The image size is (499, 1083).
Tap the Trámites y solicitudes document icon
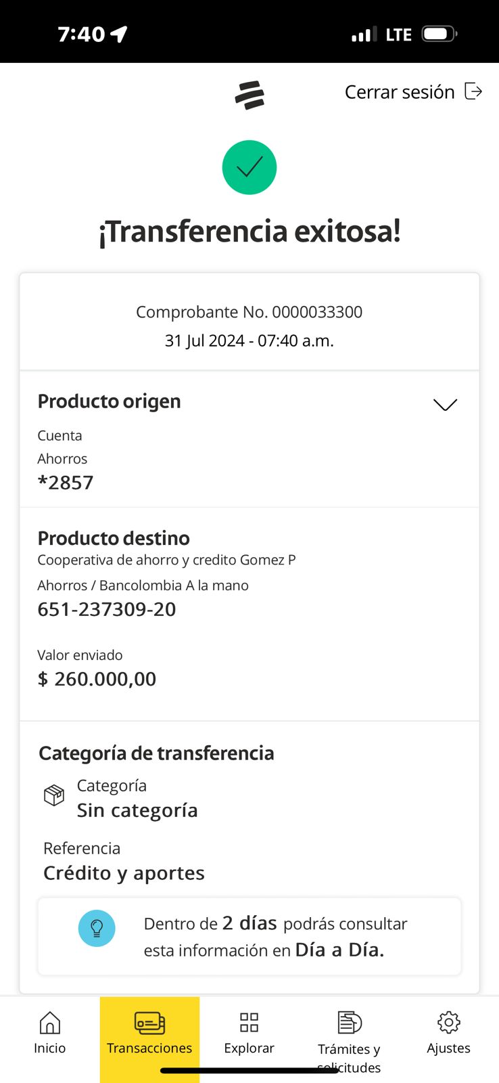pos(349,1022)
